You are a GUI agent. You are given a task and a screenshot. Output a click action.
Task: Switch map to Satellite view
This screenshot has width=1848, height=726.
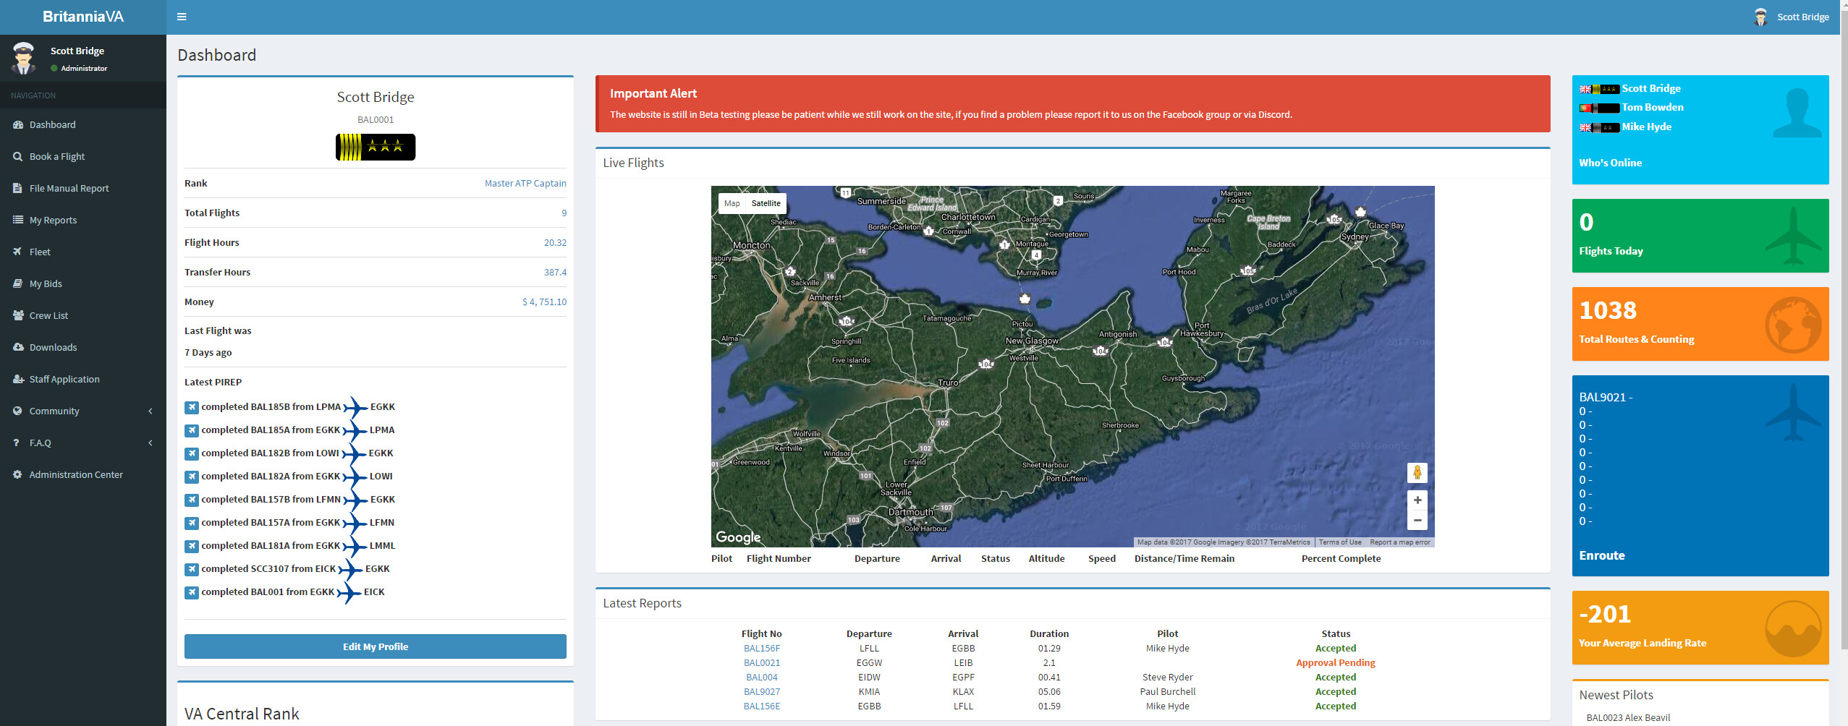[766, 203]
